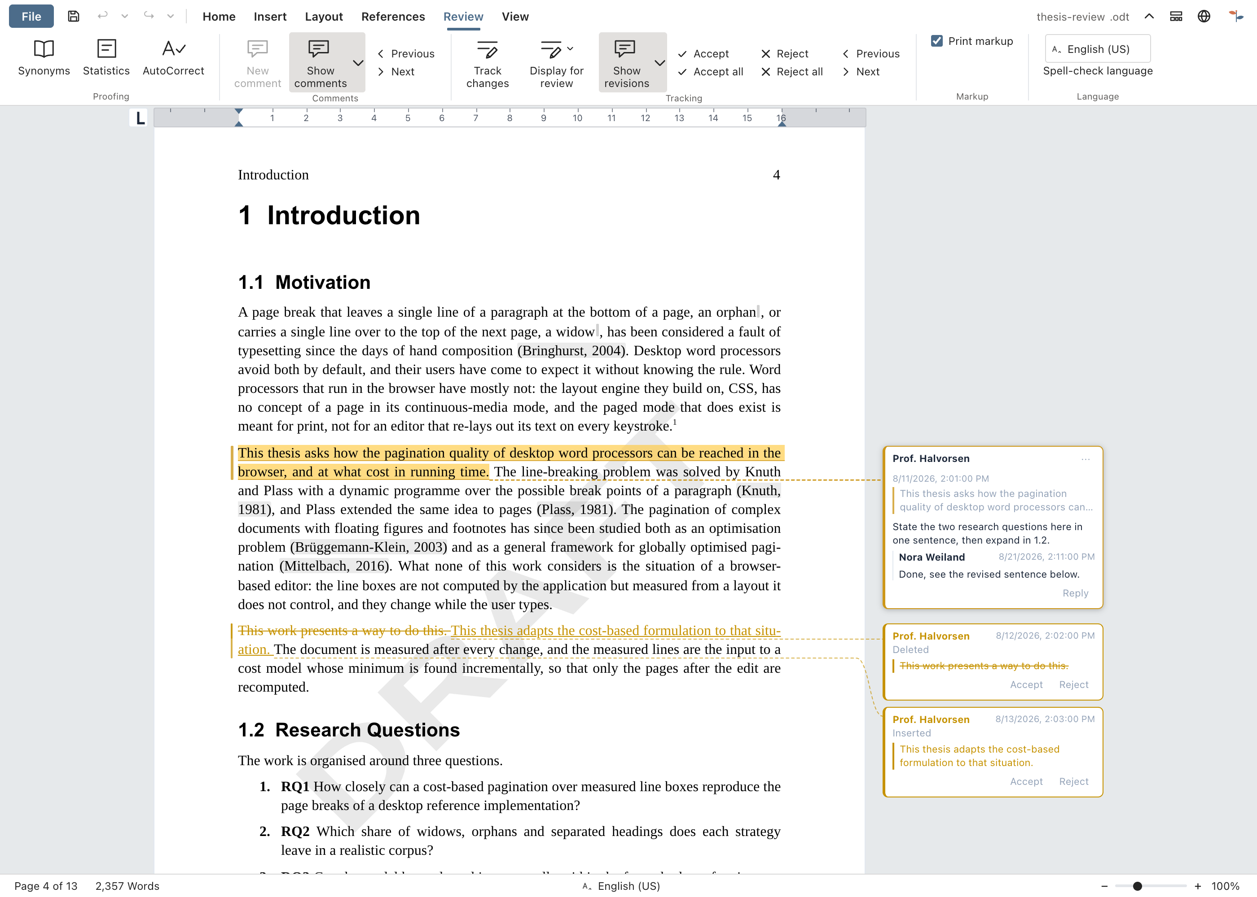The width and height of the screenshot is (1257, 897).
Task: Open the undo history dropdown arrow
Action: click(125, 16)
